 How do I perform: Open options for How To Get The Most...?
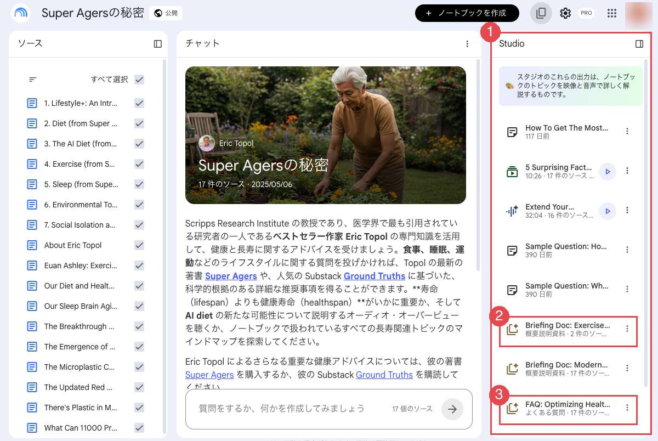coord(628,131)
